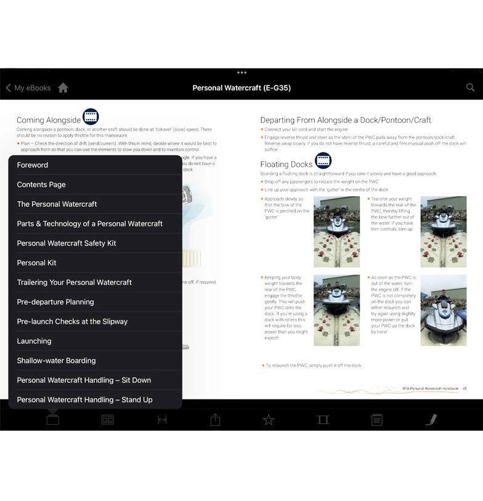Screen dimensions: 483x501
Task: Collapse the table of contents popup icon
Action: tap(53, 420)
